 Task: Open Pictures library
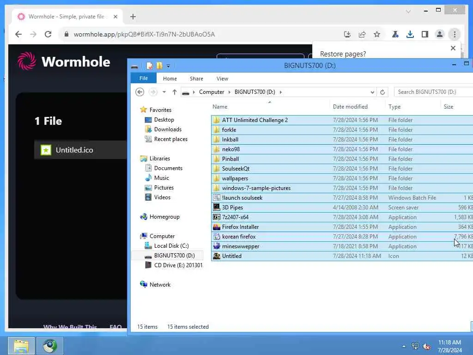[164, 188]
